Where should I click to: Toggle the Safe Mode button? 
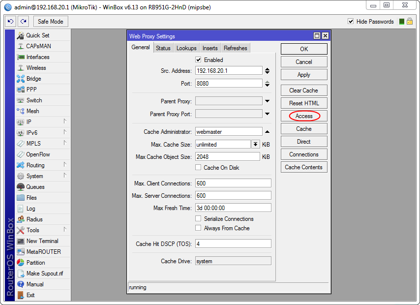51,22
